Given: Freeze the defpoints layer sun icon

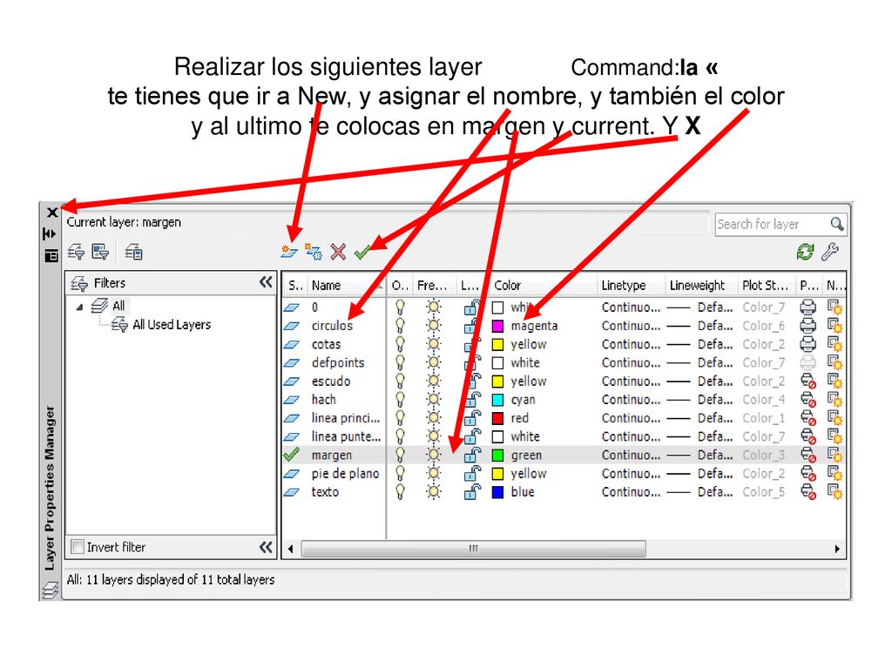Looking at the screenshot, I should click(x=434, y=362).
